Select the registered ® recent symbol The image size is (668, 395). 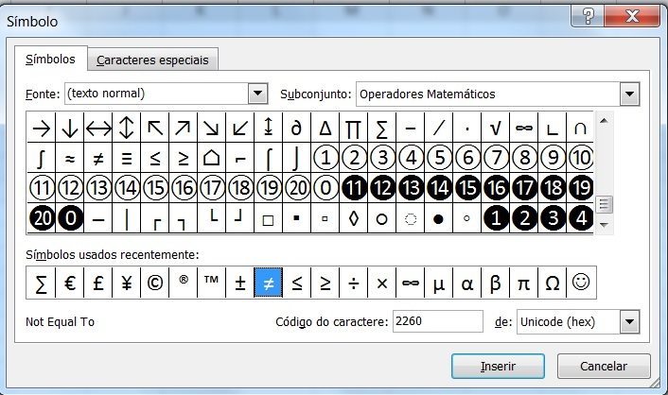click(184, 283)
